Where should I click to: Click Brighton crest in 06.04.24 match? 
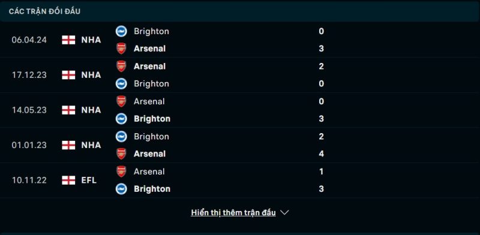121,31
